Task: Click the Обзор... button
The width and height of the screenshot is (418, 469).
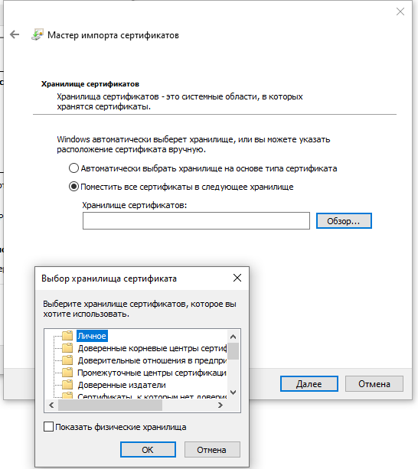Action: pos(344,221)
